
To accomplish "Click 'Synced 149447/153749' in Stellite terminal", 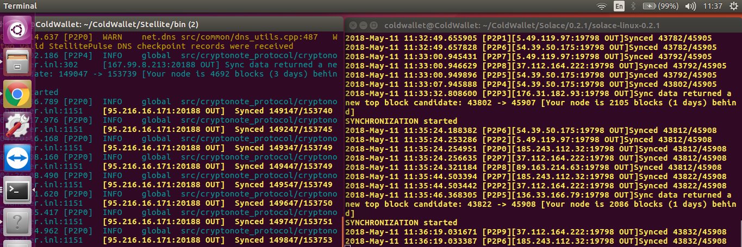I will 284,166.
